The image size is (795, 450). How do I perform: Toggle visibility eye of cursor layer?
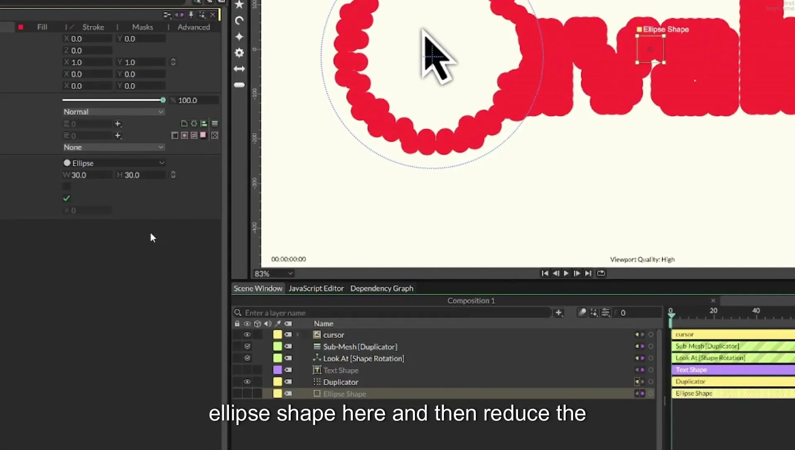pyautogui.click(x=247, y=335)
